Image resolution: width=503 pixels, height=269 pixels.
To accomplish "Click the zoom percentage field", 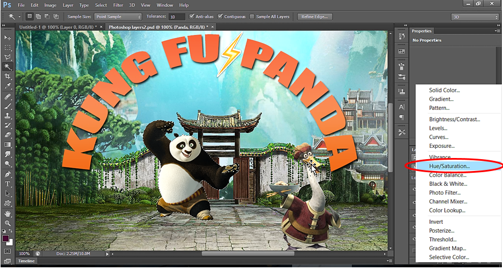I will (25, 254).
